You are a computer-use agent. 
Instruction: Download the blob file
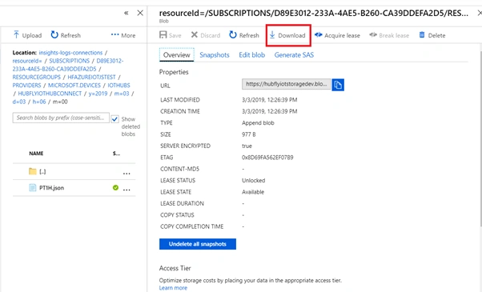(287, 35)
